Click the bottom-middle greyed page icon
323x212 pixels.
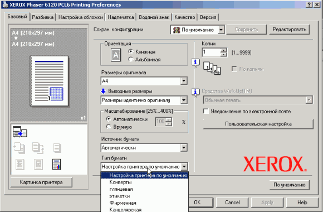click(38, 165)
